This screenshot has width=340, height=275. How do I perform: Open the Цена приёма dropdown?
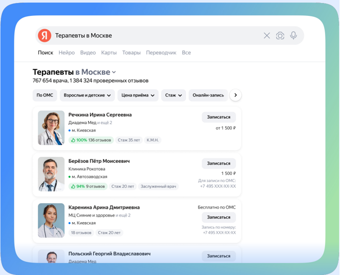click(x=138, y=95)
